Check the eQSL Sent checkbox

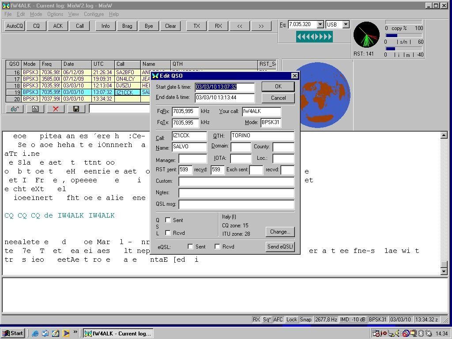(190, 246)
